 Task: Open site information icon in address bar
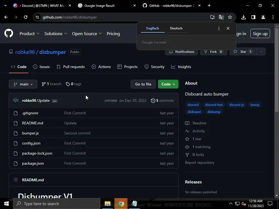tap(37, 17)
